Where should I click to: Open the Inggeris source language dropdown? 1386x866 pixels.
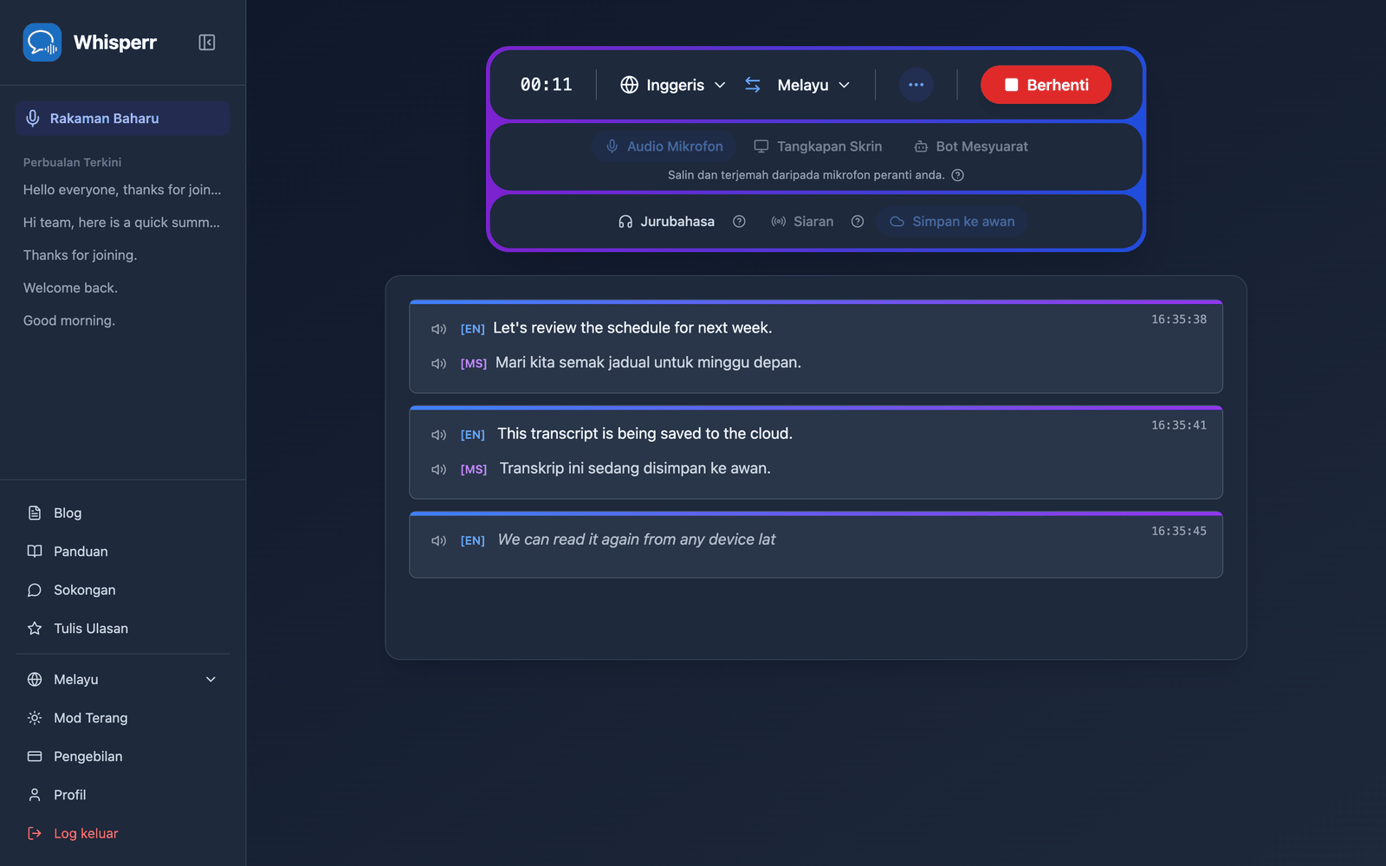(673, 85)
